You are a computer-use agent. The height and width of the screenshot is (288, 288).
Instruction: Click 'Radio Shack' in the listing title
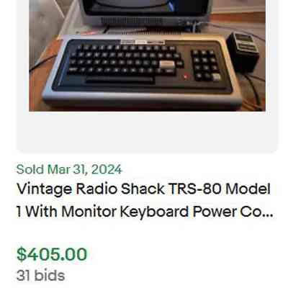tap(120, 189)
